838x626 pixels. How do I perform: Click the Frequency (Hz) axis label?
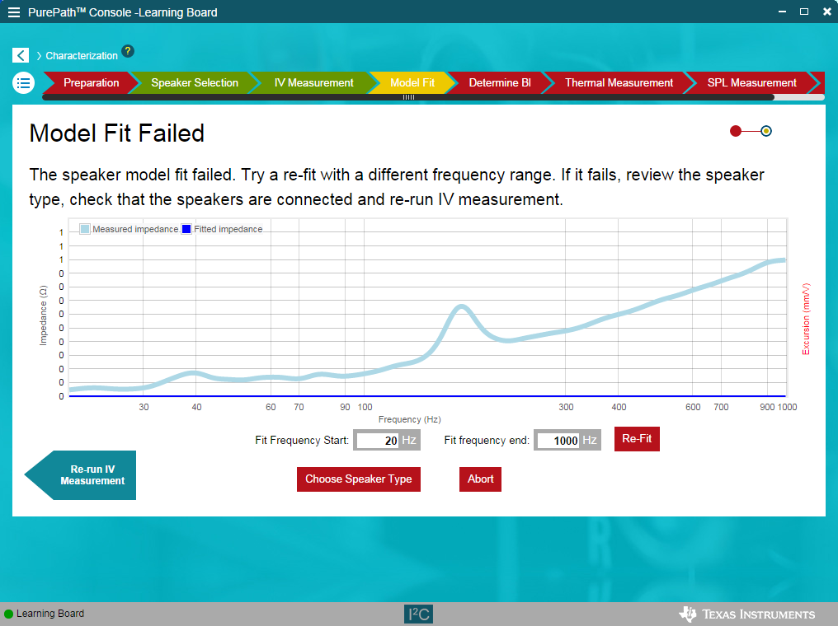coord(409,419)
